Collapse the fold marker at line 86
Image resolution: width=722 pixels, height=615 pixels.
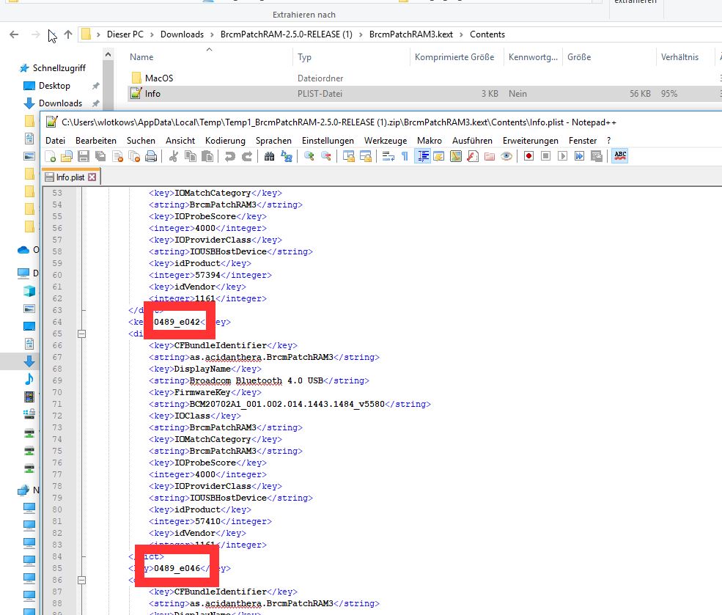pos(82,580)
